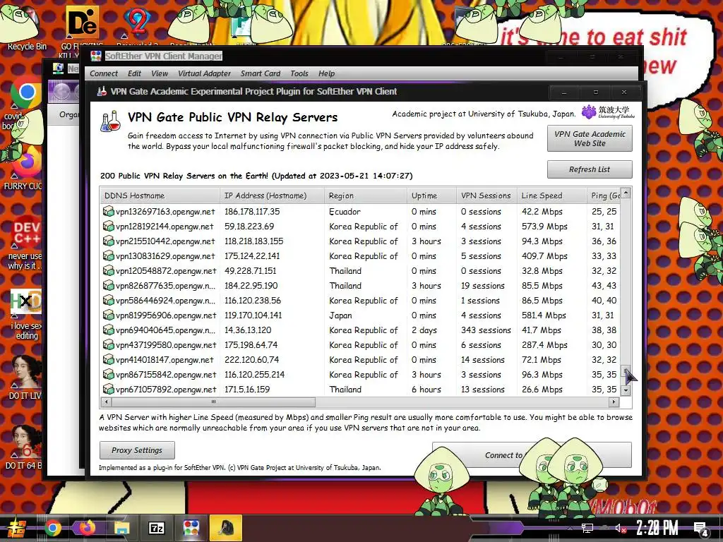Click the Japan region cell
This screenshot has width=723, height=542.
pyautogui.click(x=340, y=315)
